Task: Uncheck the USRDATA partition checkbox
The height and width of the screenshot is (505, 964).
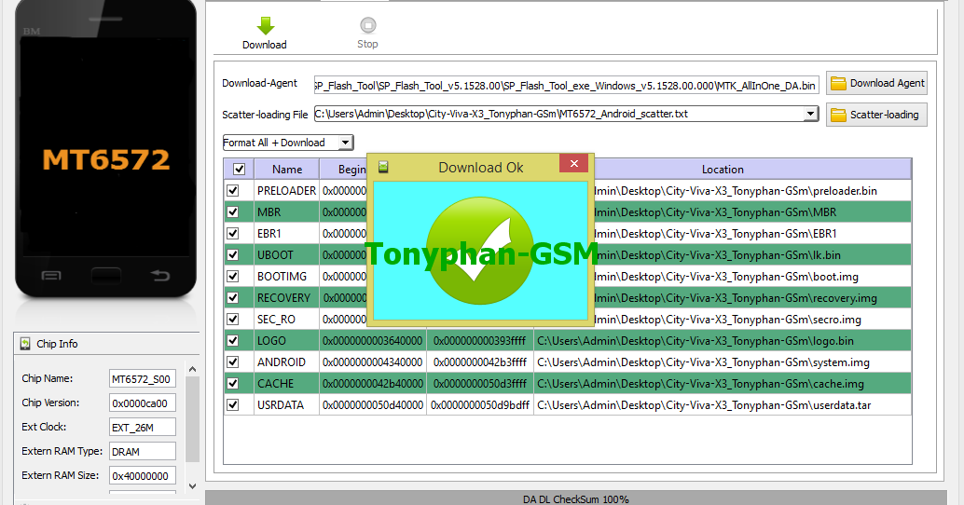Action: (x=232, y=405)
